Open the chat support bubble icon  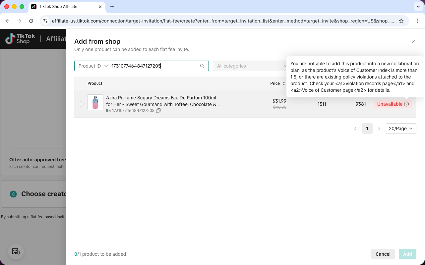pos(16,251)
